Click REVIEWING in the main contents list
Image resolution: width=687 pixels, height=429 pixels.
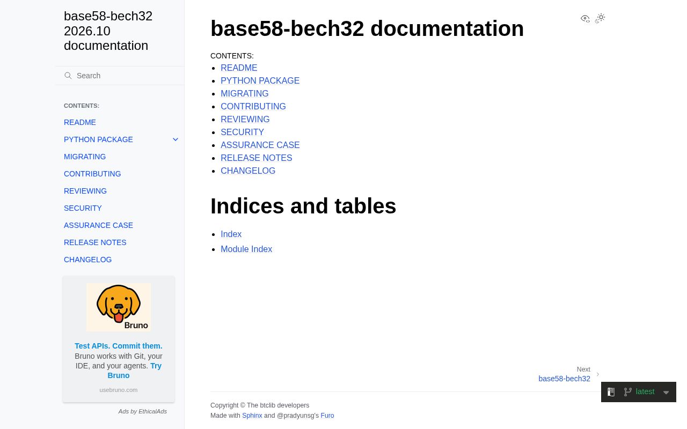tap(245, 120)
